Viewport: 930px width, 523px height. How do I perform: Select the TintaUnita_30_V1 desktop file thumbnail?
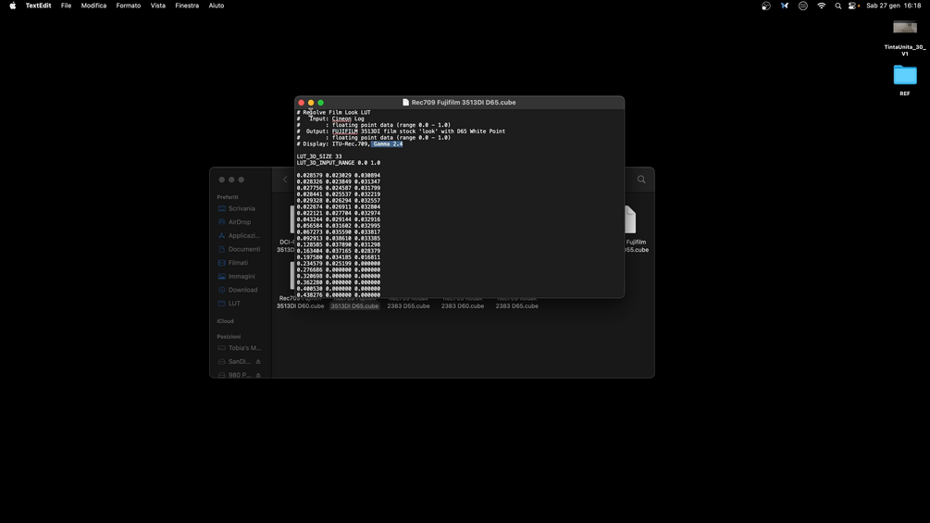coord(904,27)
